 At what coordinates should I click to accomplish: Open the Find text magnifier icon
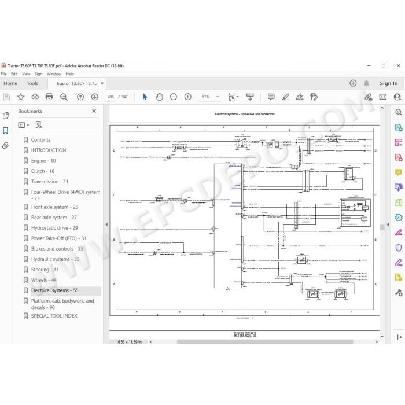point(64,97)
